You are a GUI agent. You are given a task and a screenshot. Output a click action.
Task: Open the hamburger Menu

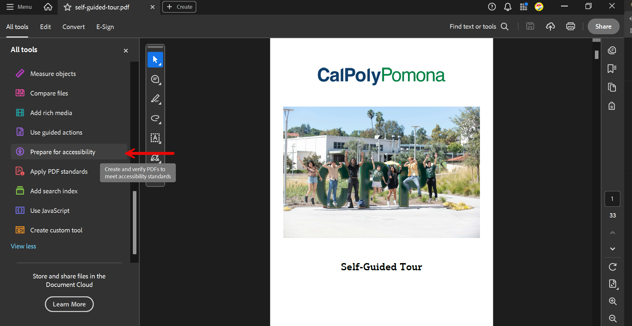[x=19, y=7]
